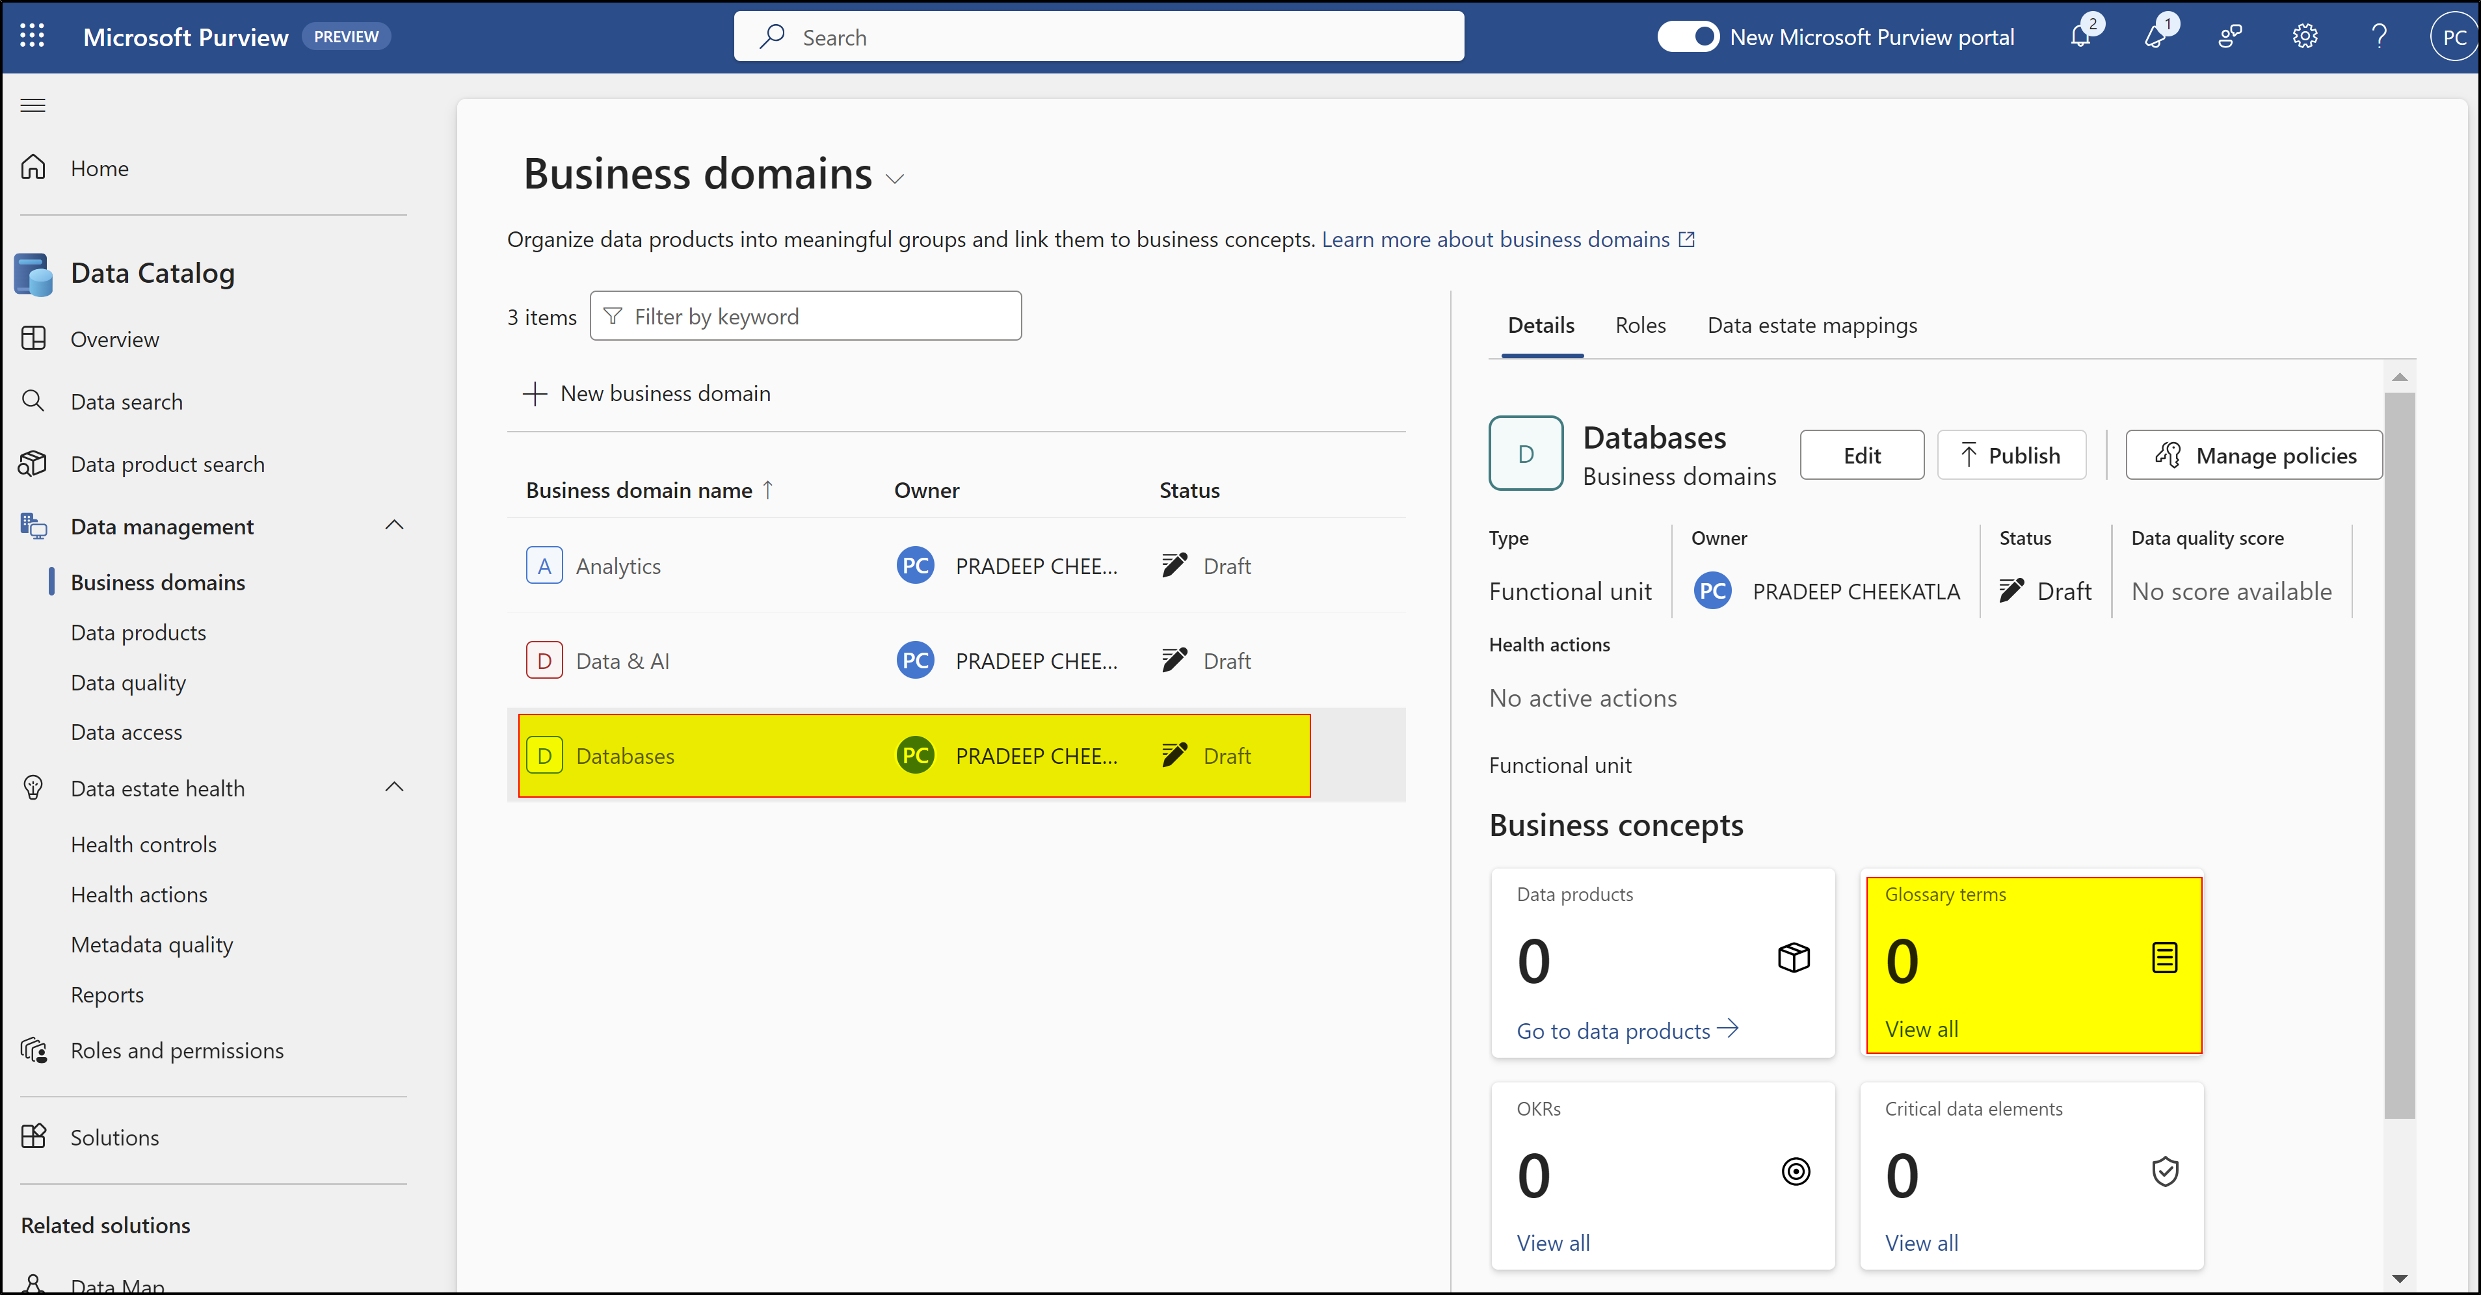Click the Status column header
This screenshot has height=1295, width=2481.
[x=1189, y=490]
